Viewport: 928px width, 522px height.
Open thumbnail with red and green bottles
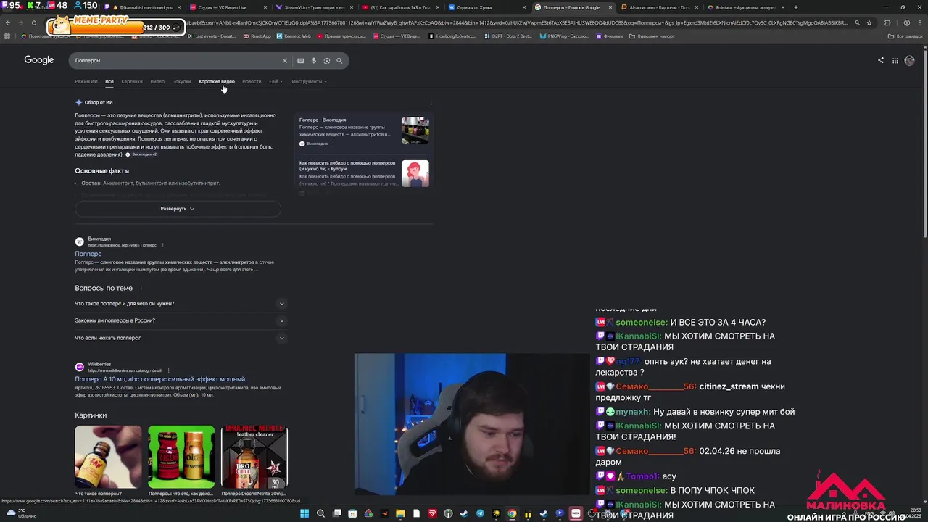(x=181, y=457)
